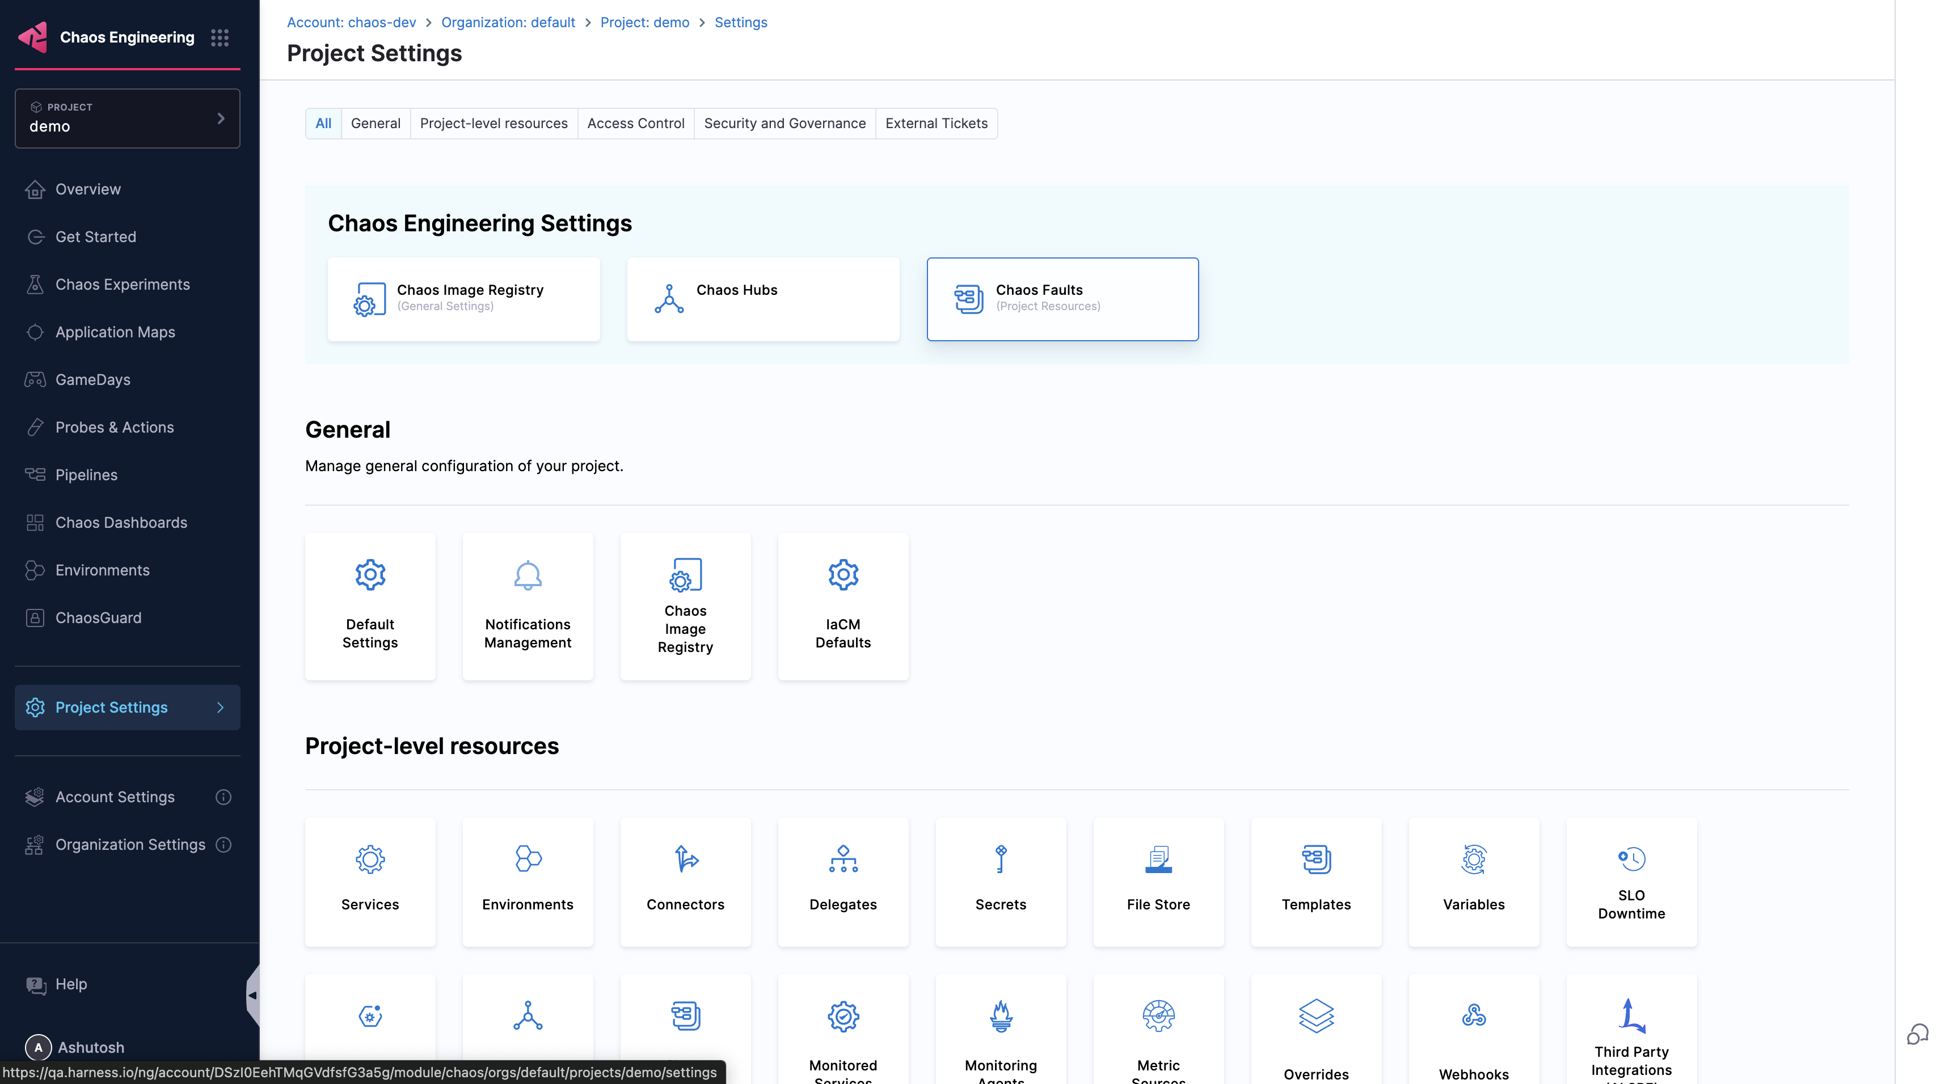The width and height of the screenshot is (1940, 1084).
Task: Click the SLO Downtime clock icon
Action: click(x=1631, y=859)
